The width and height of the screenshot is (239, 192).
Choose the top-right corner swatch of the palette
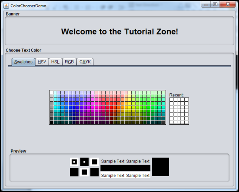pyautogui.click(x=163, y=92)
